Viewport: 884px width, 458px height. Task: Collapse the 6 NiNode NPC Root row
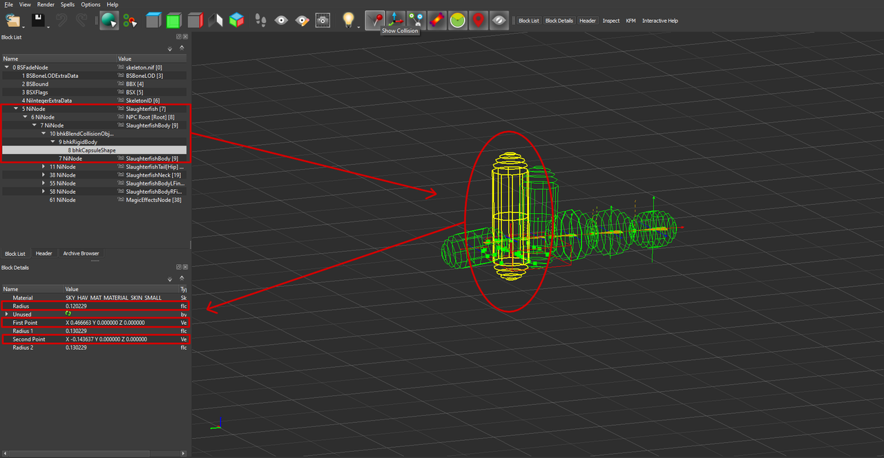tap(25, 117)
